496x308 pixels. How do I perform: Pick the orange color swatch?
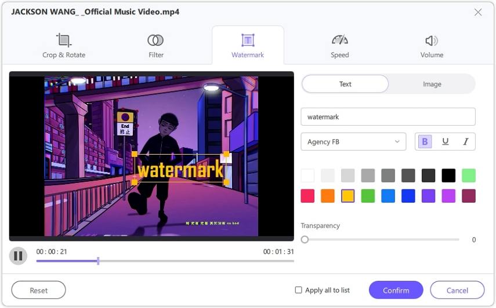pos(328,196)
